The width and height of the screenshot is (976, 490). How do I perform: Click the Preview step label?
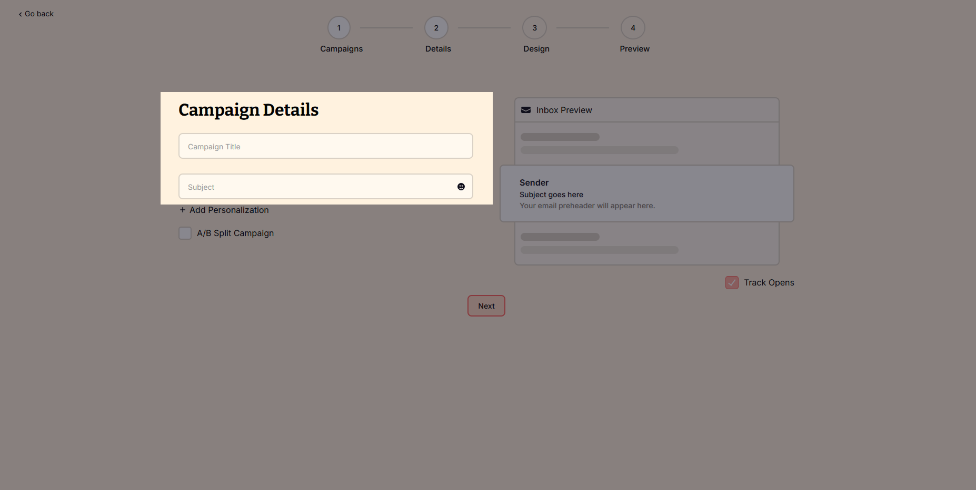[x=634, y=49]
